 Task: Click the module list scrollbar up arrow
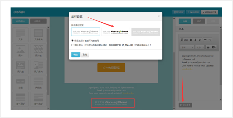48,28
